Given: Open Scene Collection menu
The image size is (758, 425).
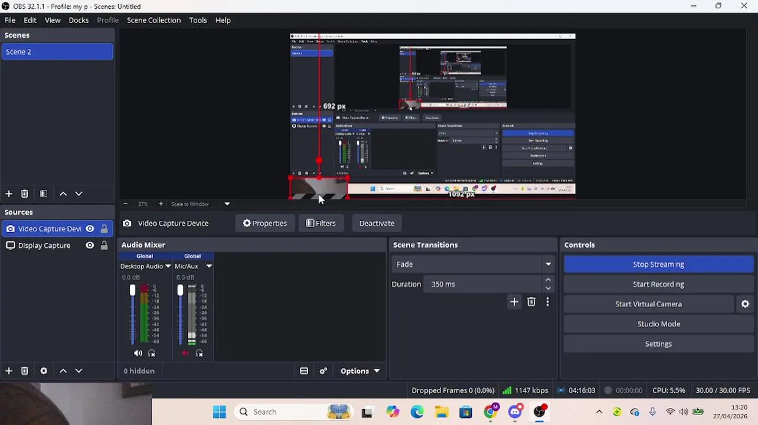Looking at the screenshot, I should 153,20.
